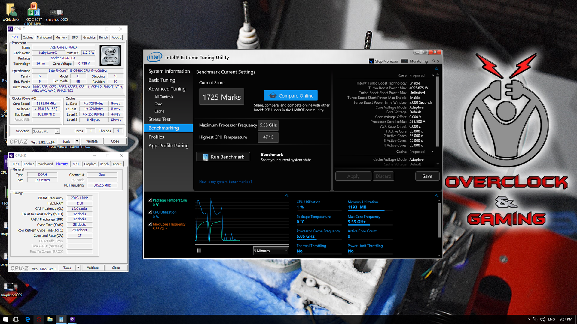Show hidden tray icons
This screenshot has height=324, width=577.
coord(528,319)
